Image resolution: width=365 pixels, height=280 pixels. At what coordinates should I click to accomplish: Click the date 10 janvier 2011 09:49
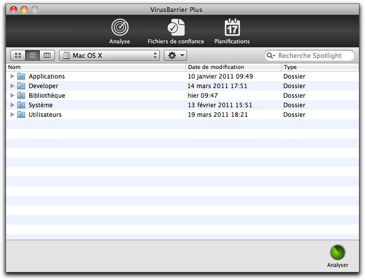click(220, 77)
